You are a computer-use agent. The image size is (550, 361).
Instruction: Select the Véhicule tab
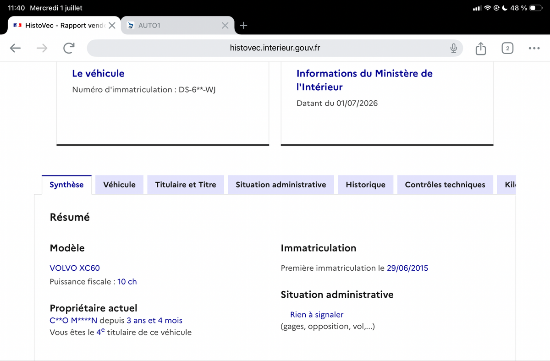[x=119, y=185]
